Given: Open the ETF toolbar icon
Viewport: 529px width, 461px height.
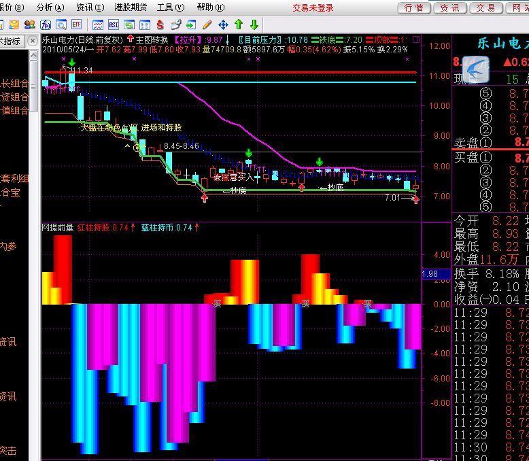Looking at the screenshot, I should pyautogui.click(x=77, y=24).
